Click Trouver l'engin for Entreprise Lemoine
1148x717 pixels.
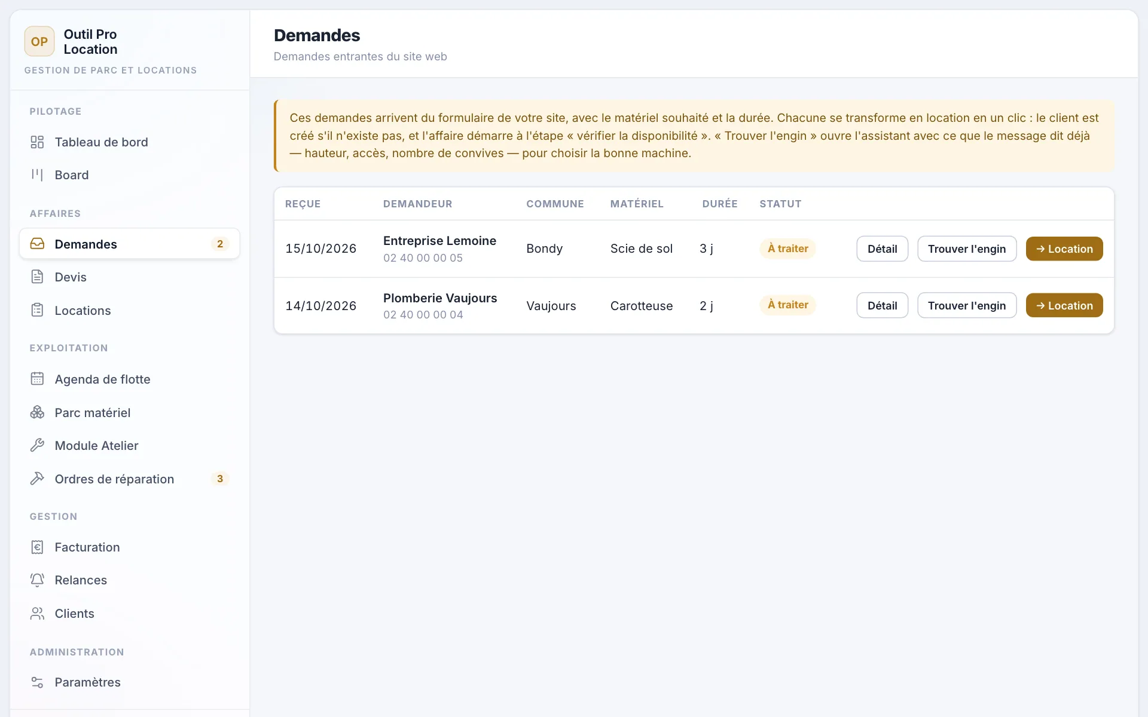[967, 249]
